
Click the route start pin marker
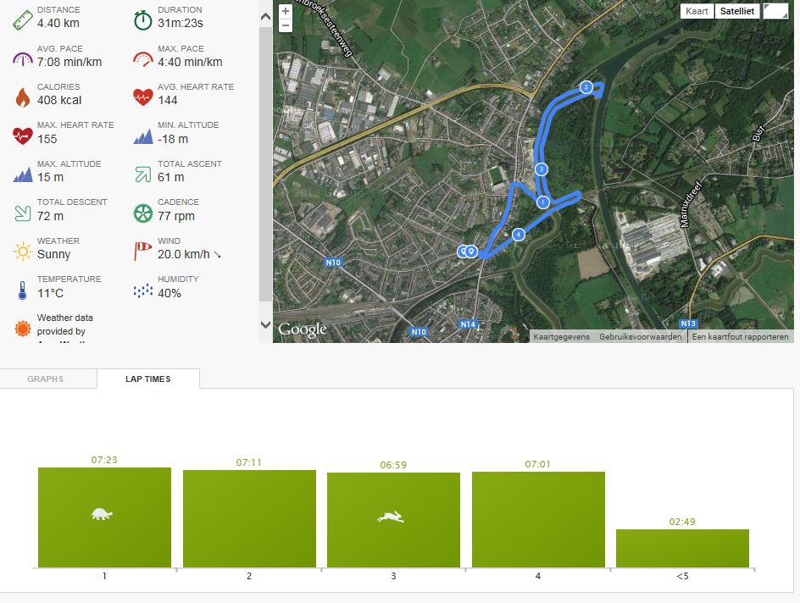point(471,251)
